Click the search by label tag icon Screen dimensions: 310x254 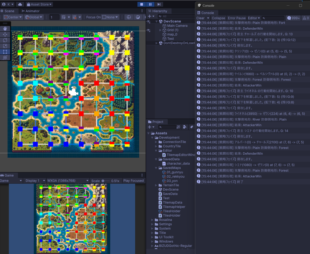191,127
